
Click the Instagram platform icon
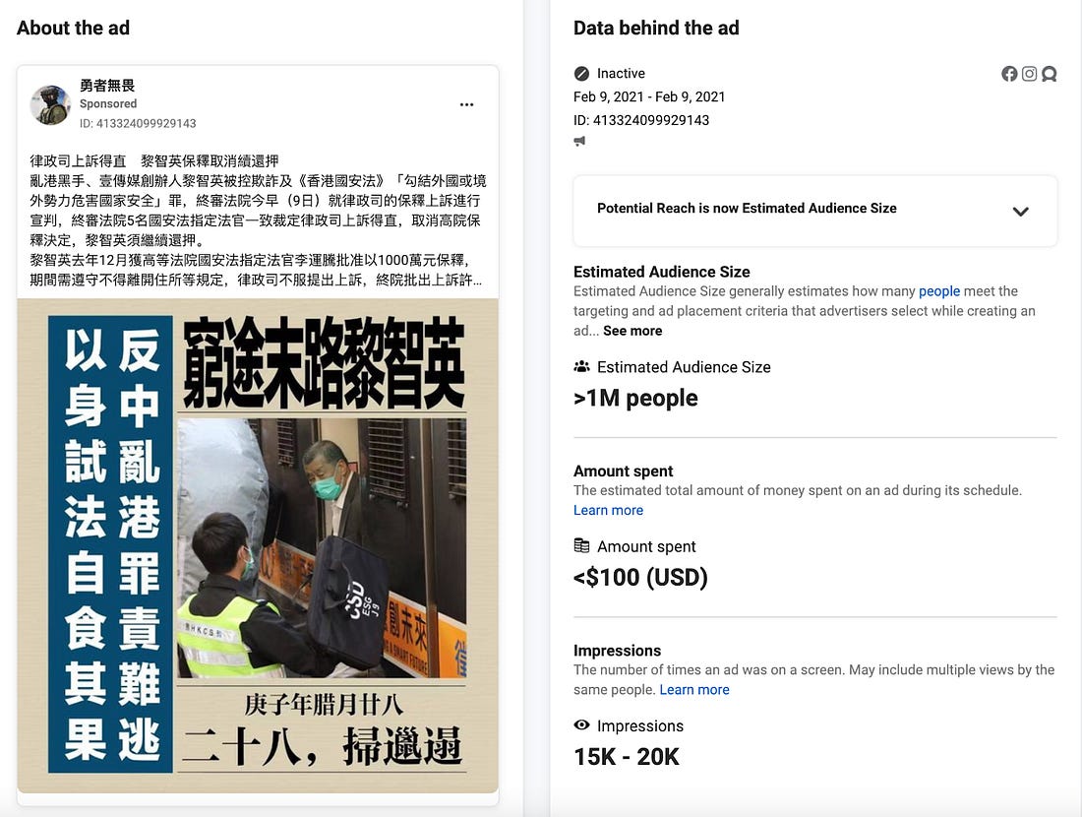click(1029, 74)
